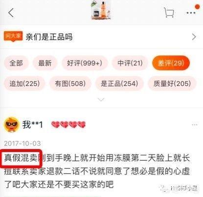The width and height of the screenshot is (203, 197).
Task: Select the highlighted 差评(29) filter
Action: (171, 63)
